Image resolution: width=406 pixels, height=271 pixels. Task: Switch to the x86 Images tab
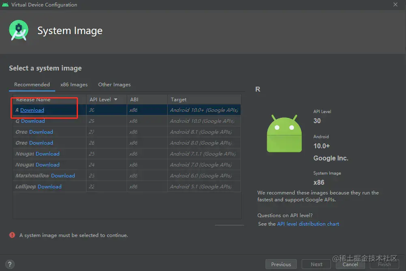click(74, 85)
